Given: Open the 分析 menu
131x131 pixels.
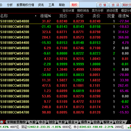Looking at the screenshot, I should point(10,5).
